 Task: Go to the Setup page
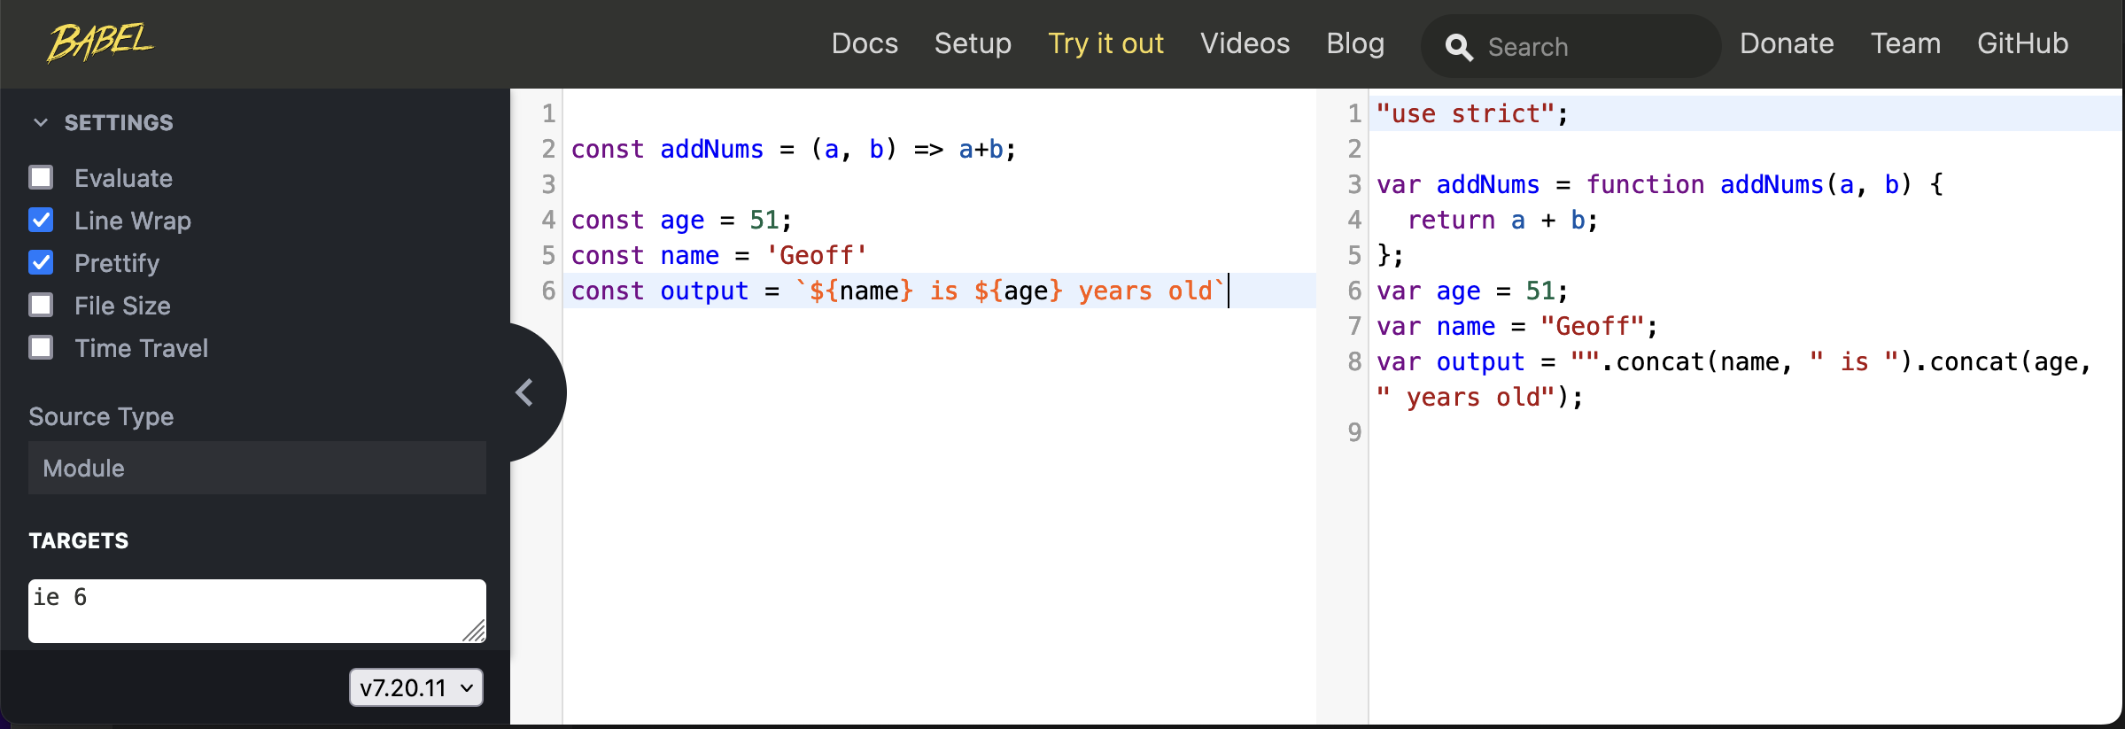(973, 43)
